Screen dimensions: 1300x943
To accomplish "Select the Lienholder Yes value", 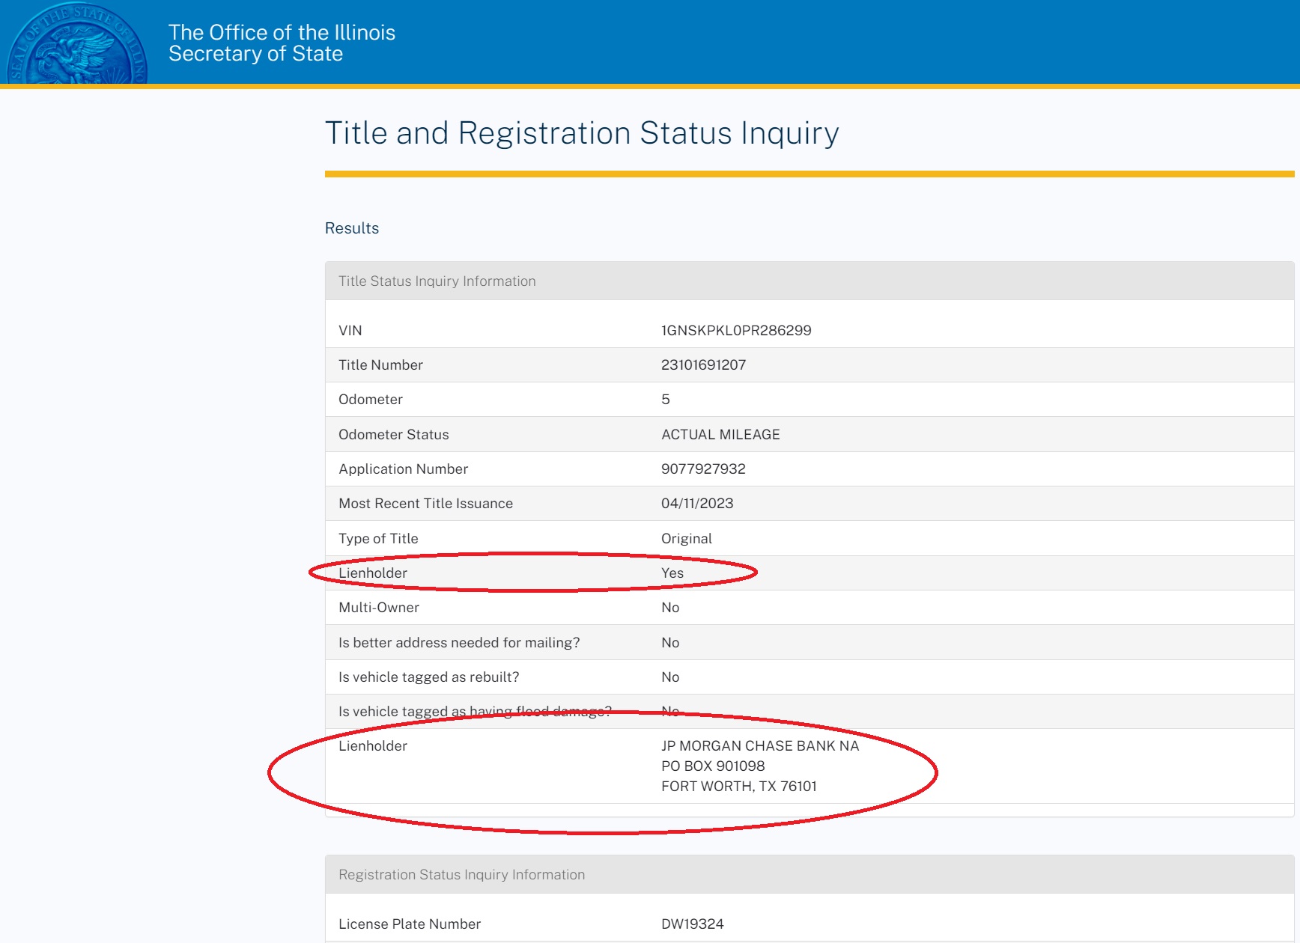I will [672, 573].
